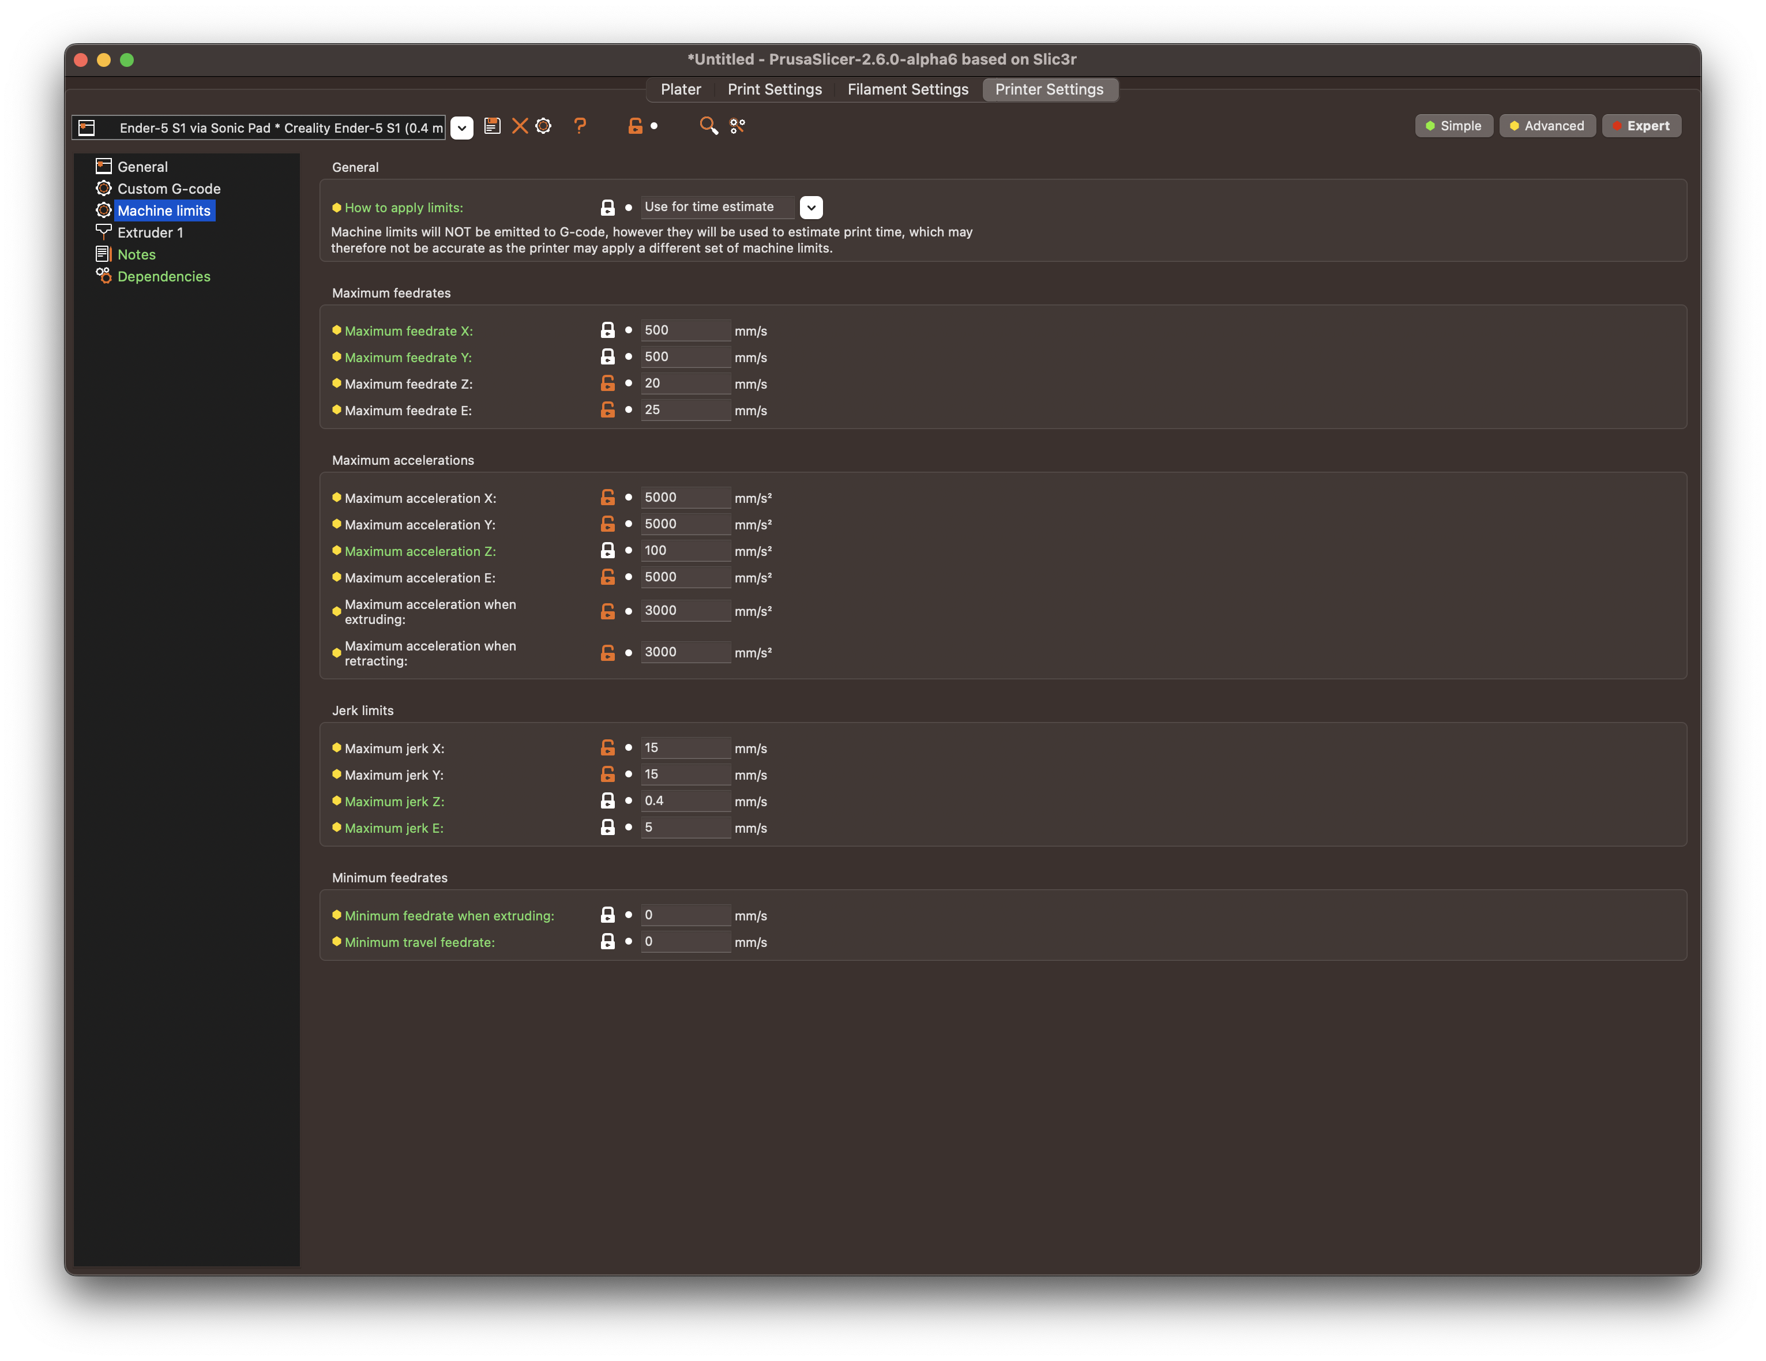Click the Minimum feedrate when extruding label
The height and width of the screenshot is (1361, 1766).
(x=449, y=915)
